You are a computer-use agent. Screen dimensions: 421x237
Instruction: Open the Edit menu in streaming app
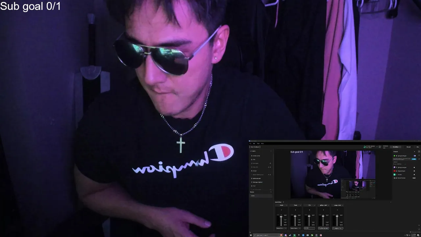(x=254, y=144)
